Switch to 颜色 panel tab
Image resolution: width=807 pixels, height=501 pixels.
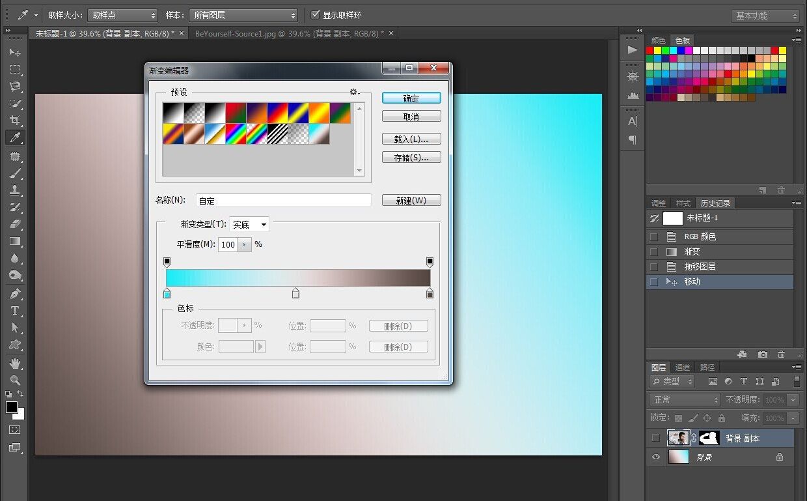659,40
